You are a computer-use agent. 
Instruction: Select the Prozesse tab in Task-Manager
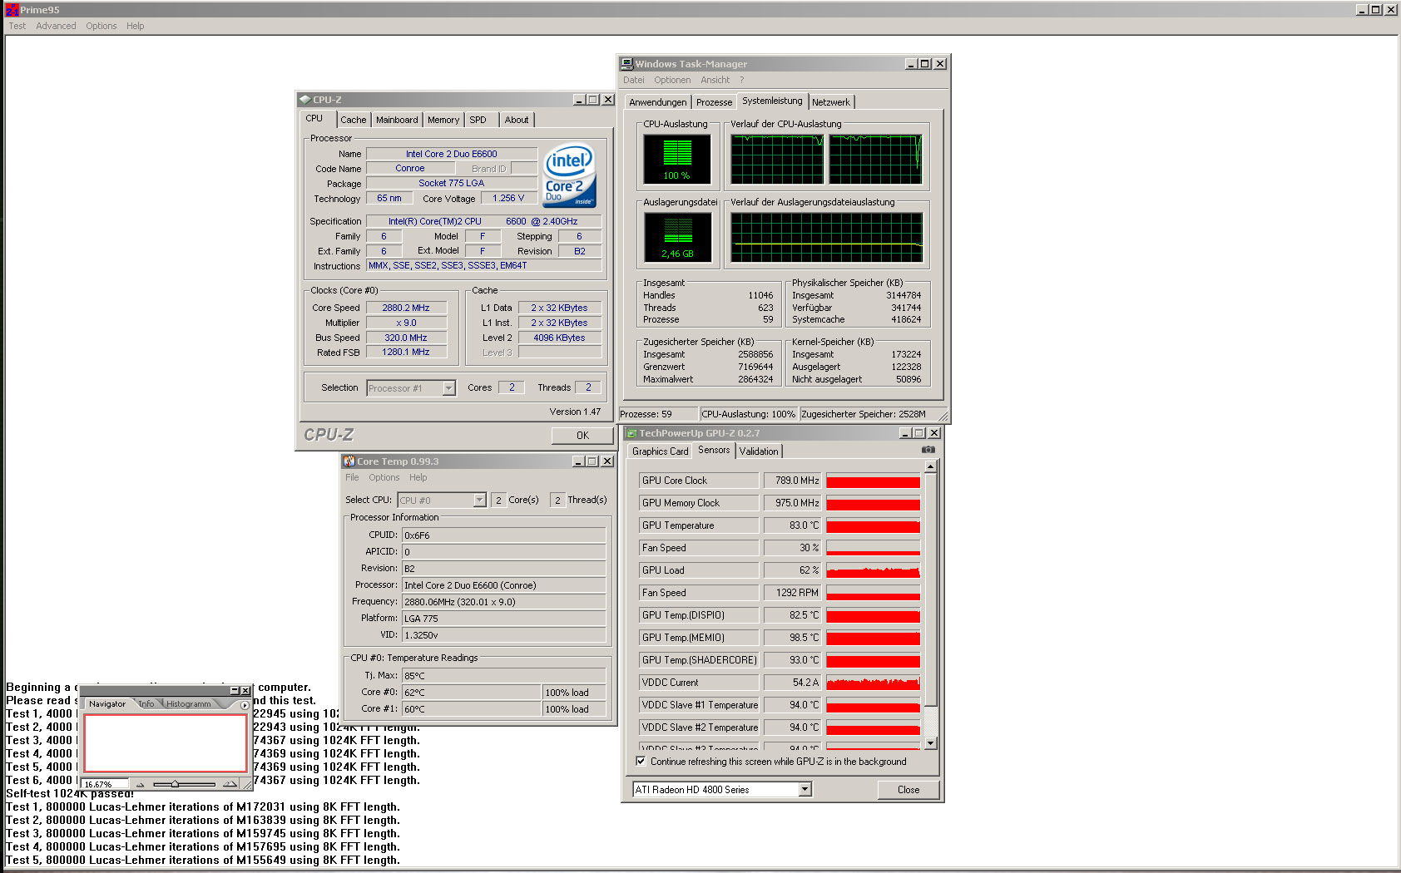pos(715,102)
